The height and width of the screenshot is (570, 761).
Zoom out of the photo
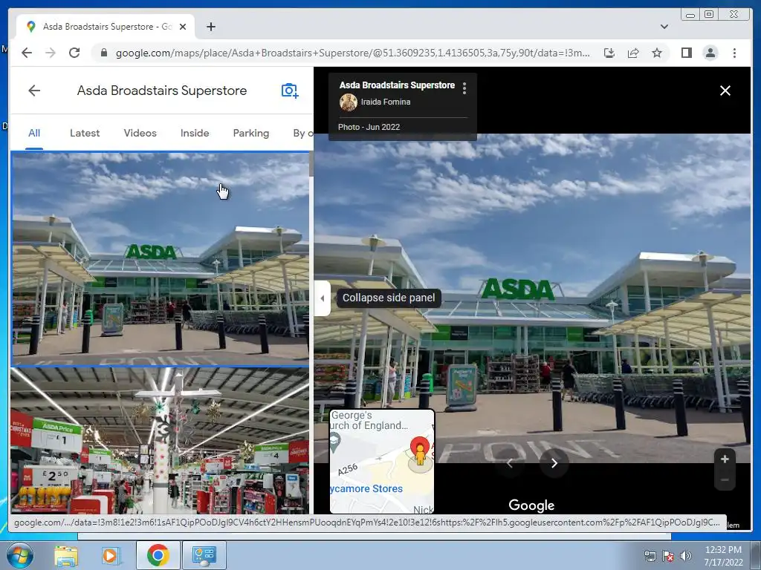[725, 480]
